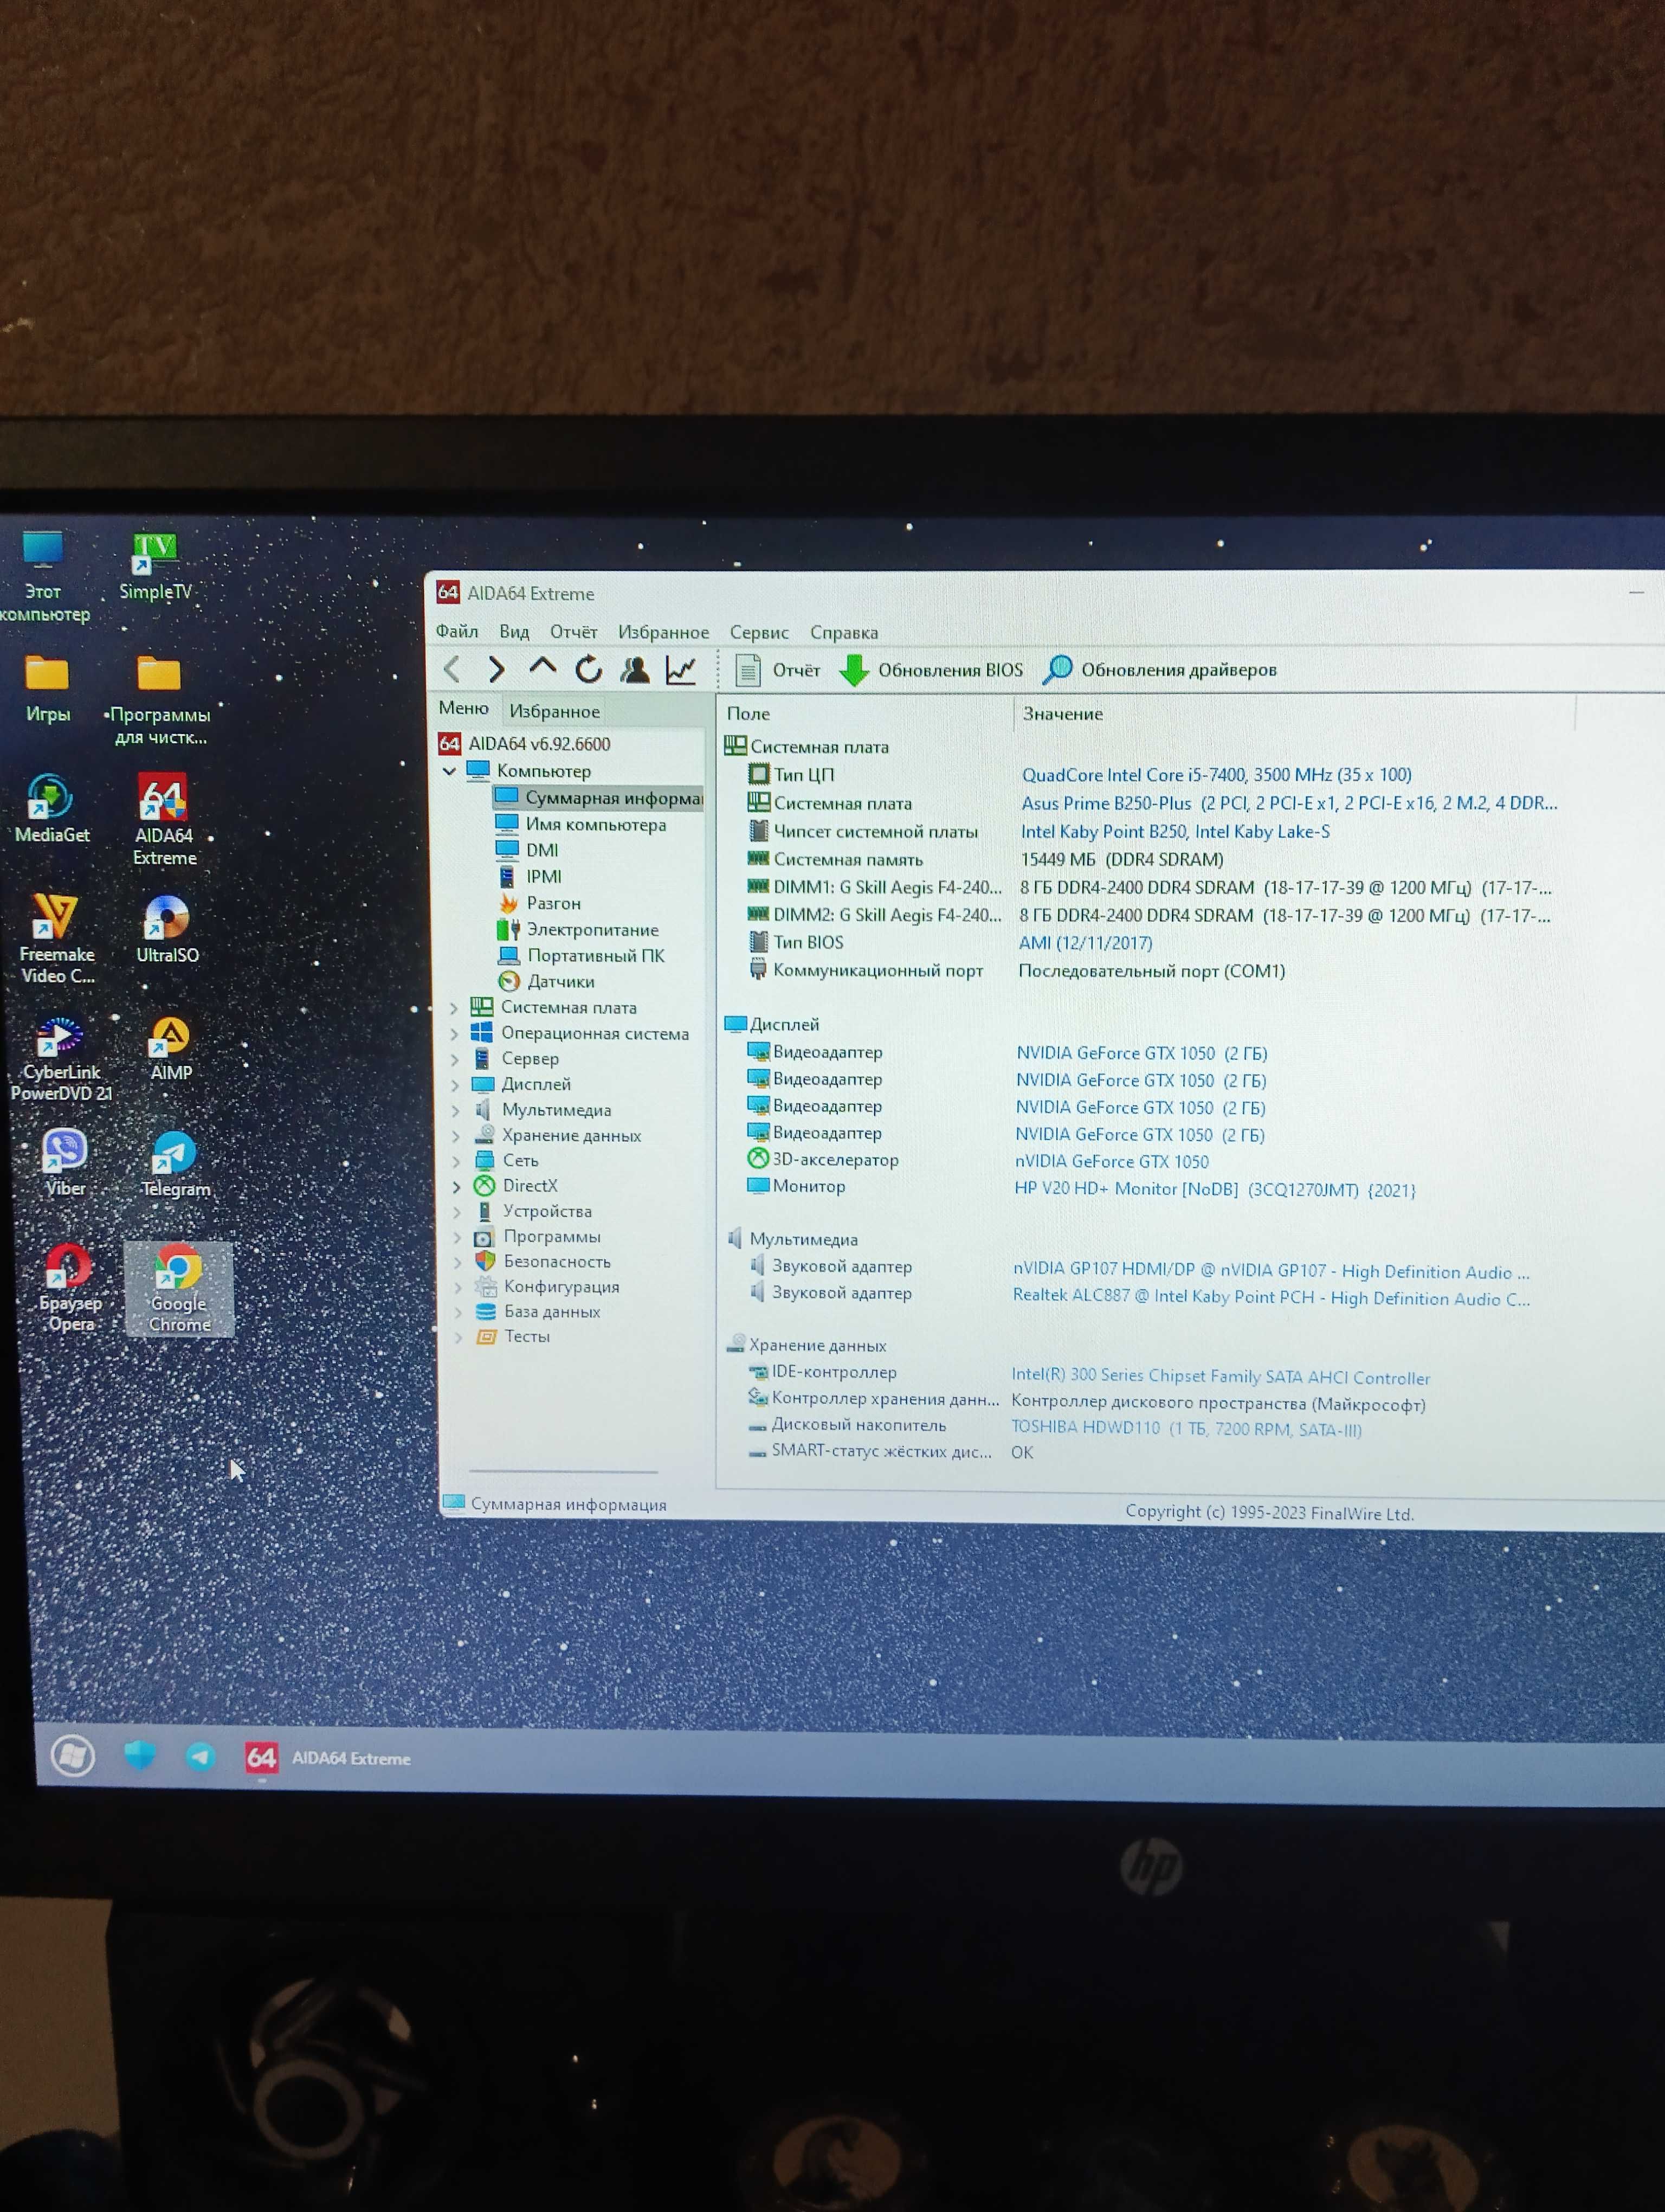Select the Программы tree item

[x=538, y=1237]
